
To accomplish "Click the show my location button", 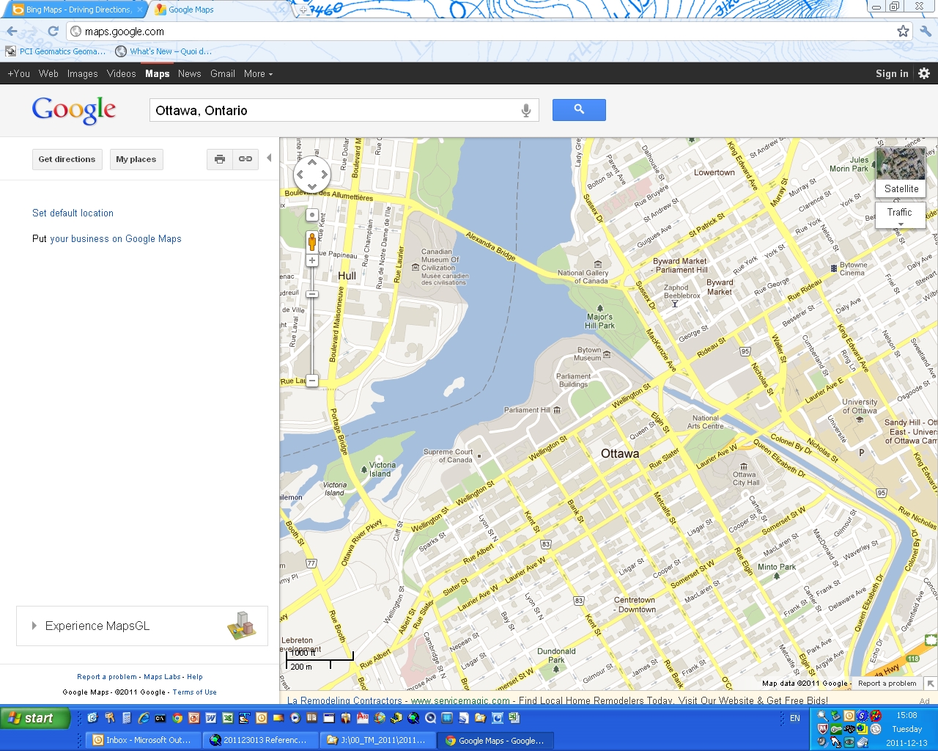I will click(312, 215).
